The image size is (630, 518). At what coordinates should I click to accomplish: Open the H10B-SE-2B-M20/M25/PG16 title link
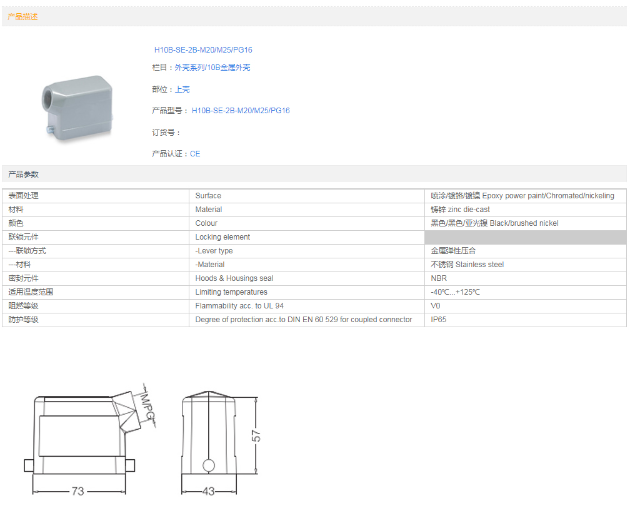tap(203, 50)
